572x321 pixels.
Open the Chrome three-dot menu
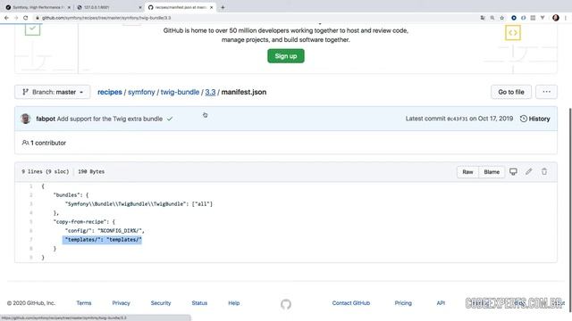click(566, 18)
